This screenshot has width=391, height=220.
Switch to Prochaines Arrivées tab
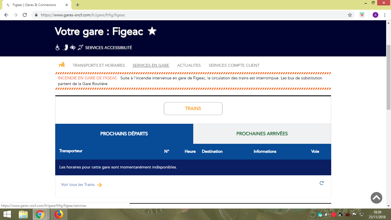pos(262,134)
